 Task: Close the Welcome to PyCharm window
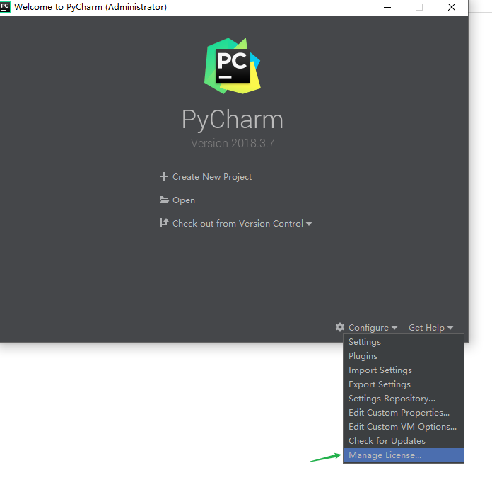point(452,7)
